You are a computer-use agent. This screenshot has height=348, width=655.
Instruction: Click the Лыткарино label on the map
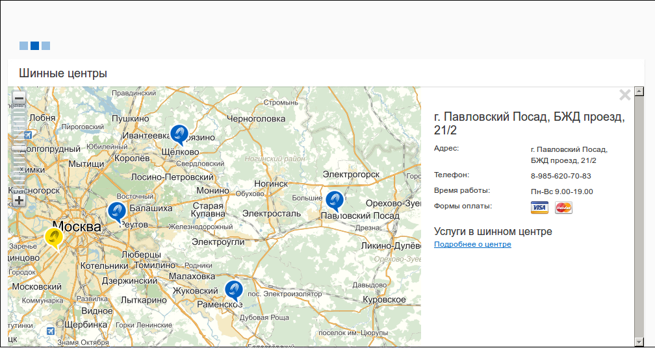[143, 301]
